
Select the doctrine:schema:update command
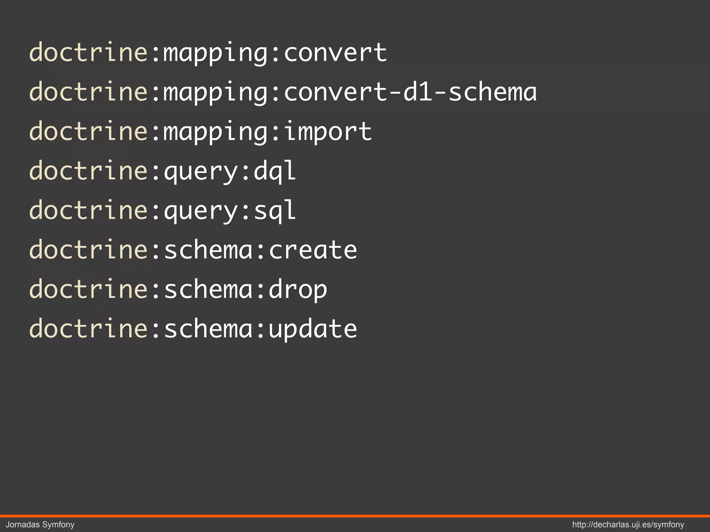pos(193,329)
